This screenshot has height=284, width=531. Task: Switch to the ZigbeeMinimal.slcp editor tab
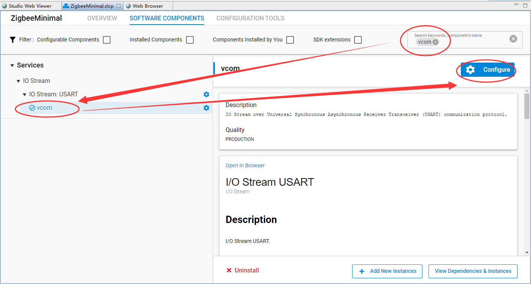[92, 6]
